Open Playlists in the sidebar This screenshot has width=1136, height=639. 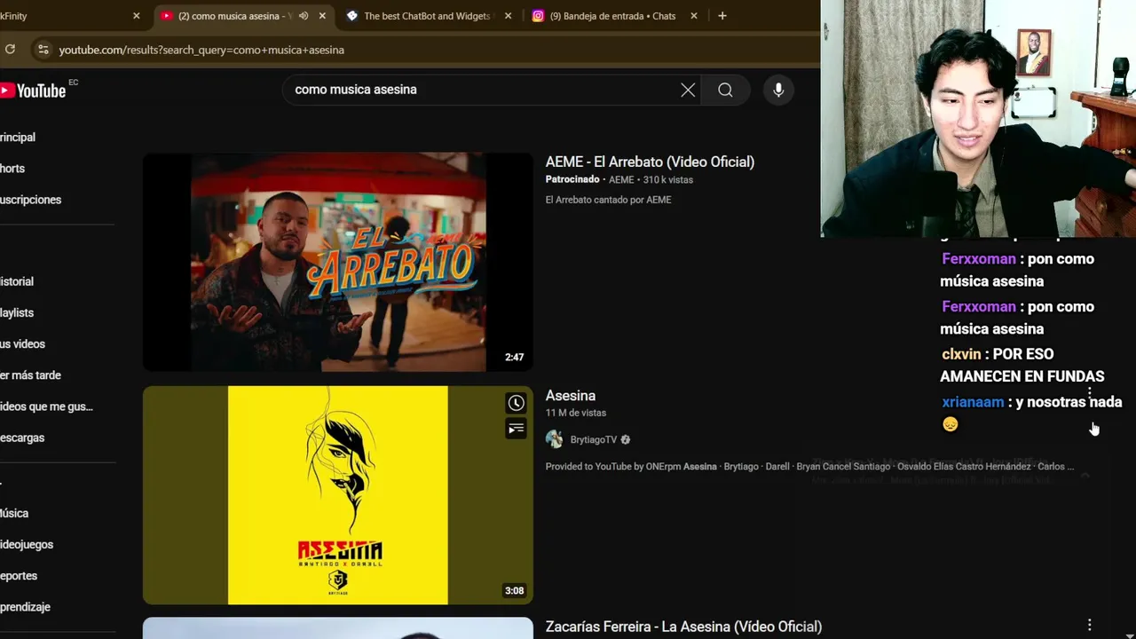pyautogui.click(x=17, y=312)
